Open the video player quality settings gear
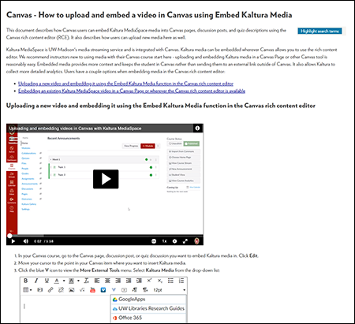The width and height of the screenshot is (355, 324). click(x=174, y=241)
